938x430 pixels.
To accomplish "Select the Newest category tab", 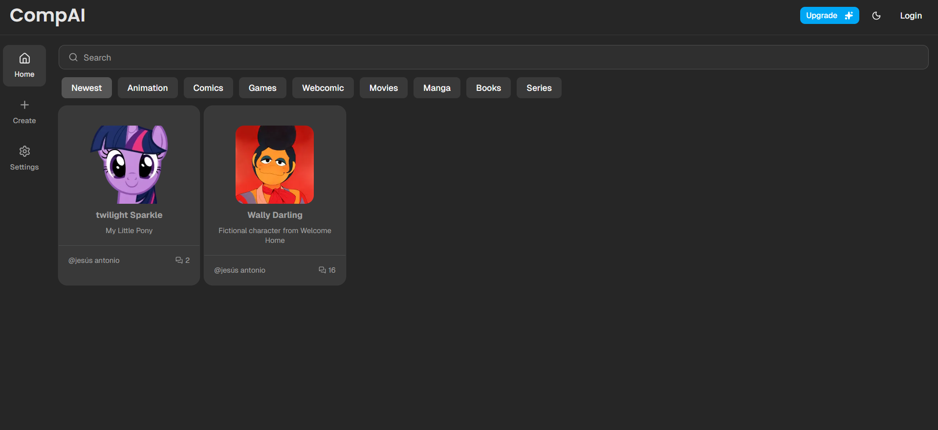I will pos(87,88).
